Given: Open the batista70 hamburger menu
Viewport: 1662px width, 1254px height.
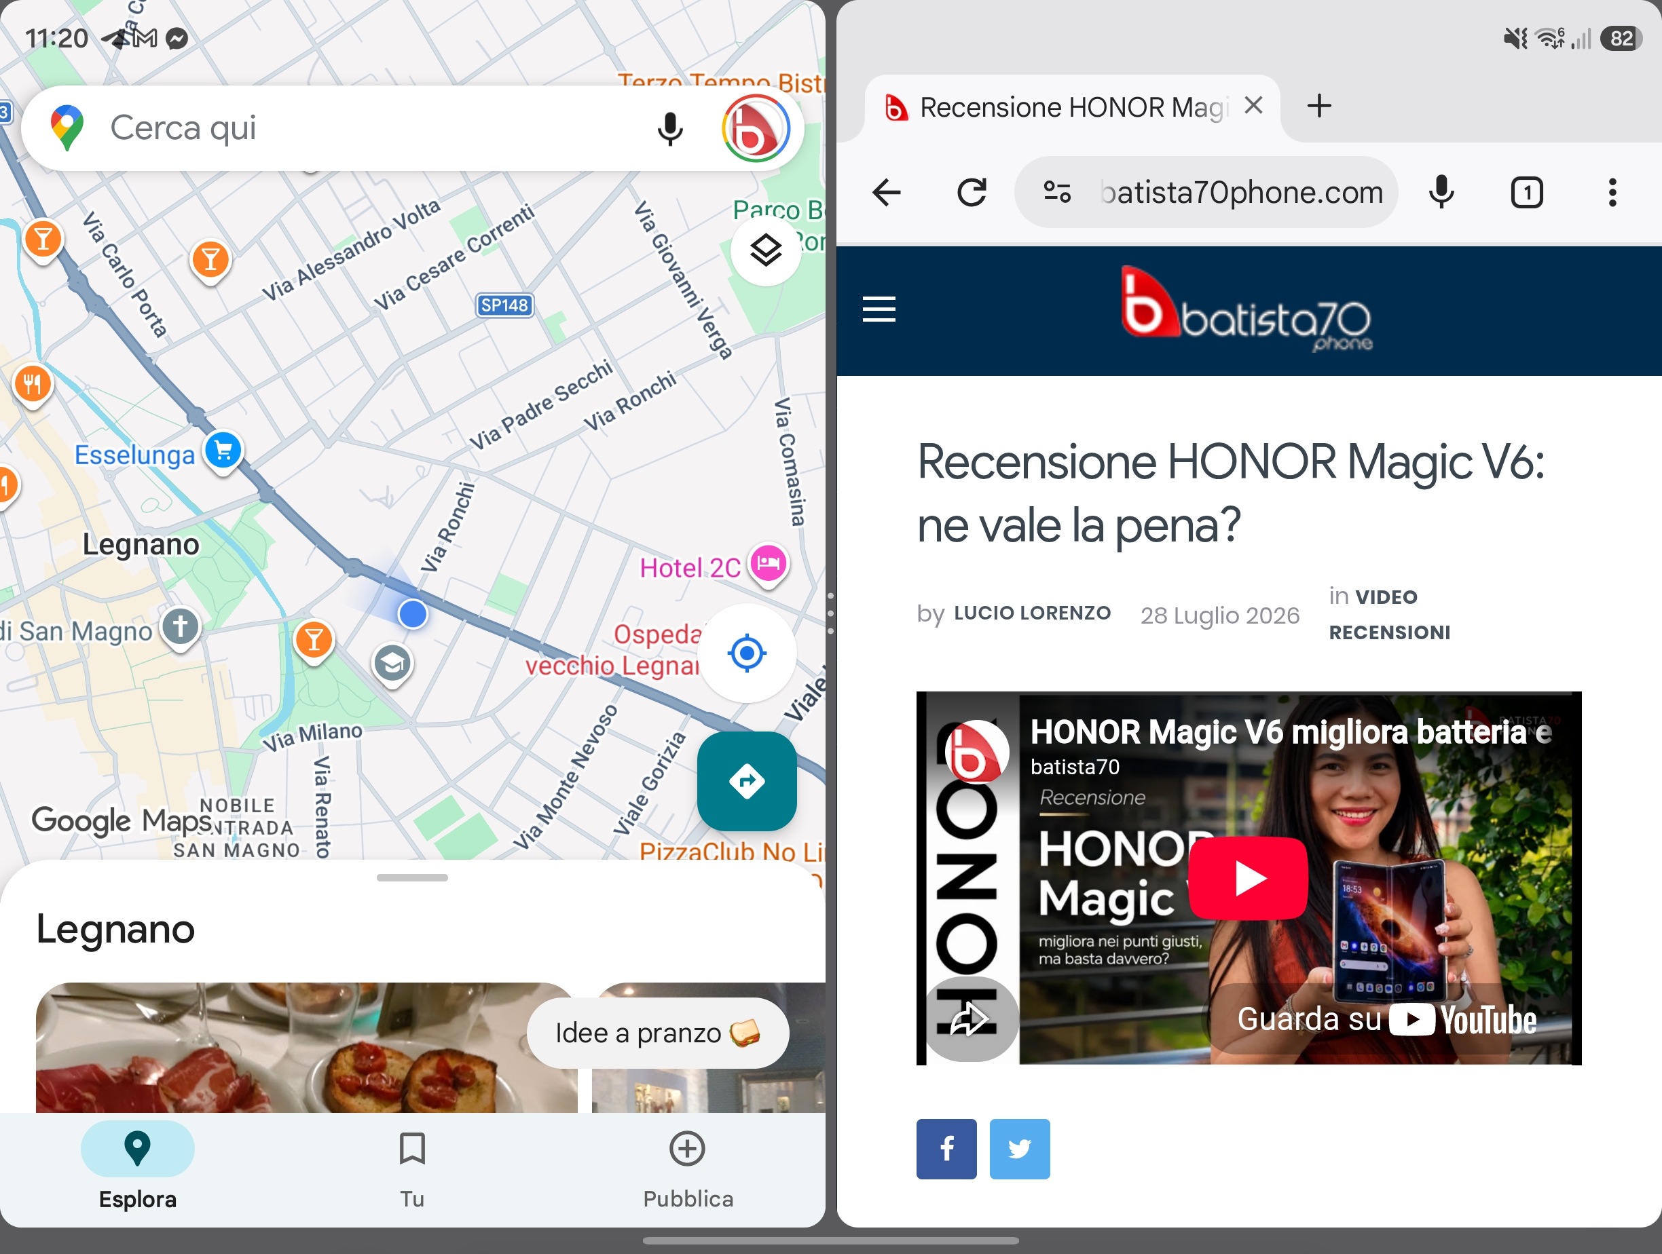Looking at the screenshot, I should click(879, 309).
